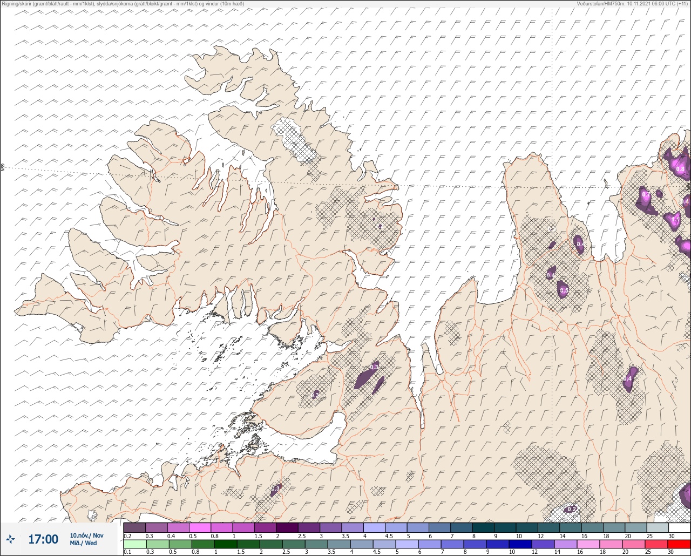Pick the light grey snow swatch from 25 to 30
This screenshot has width=691, height=556.
click(658, 527)
